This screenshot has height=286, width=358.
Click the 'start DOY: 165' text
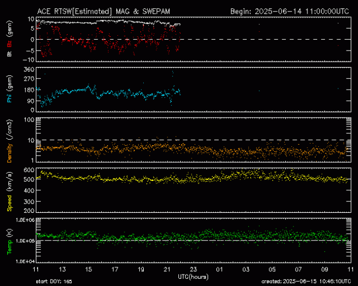[54, 282]
